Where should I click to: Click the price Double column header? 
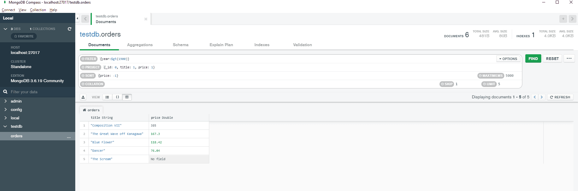179,118
